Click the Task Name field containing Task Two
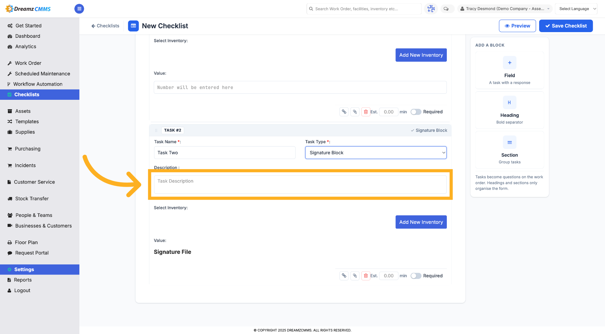 (x=225, y=153)
